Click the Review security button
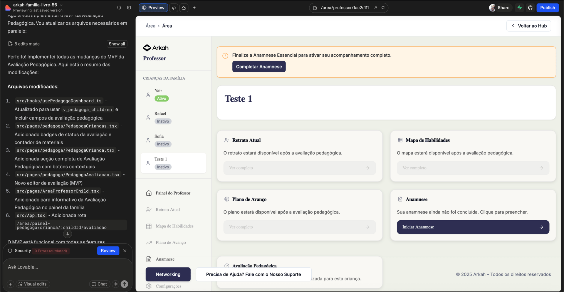 coord(108,251)
